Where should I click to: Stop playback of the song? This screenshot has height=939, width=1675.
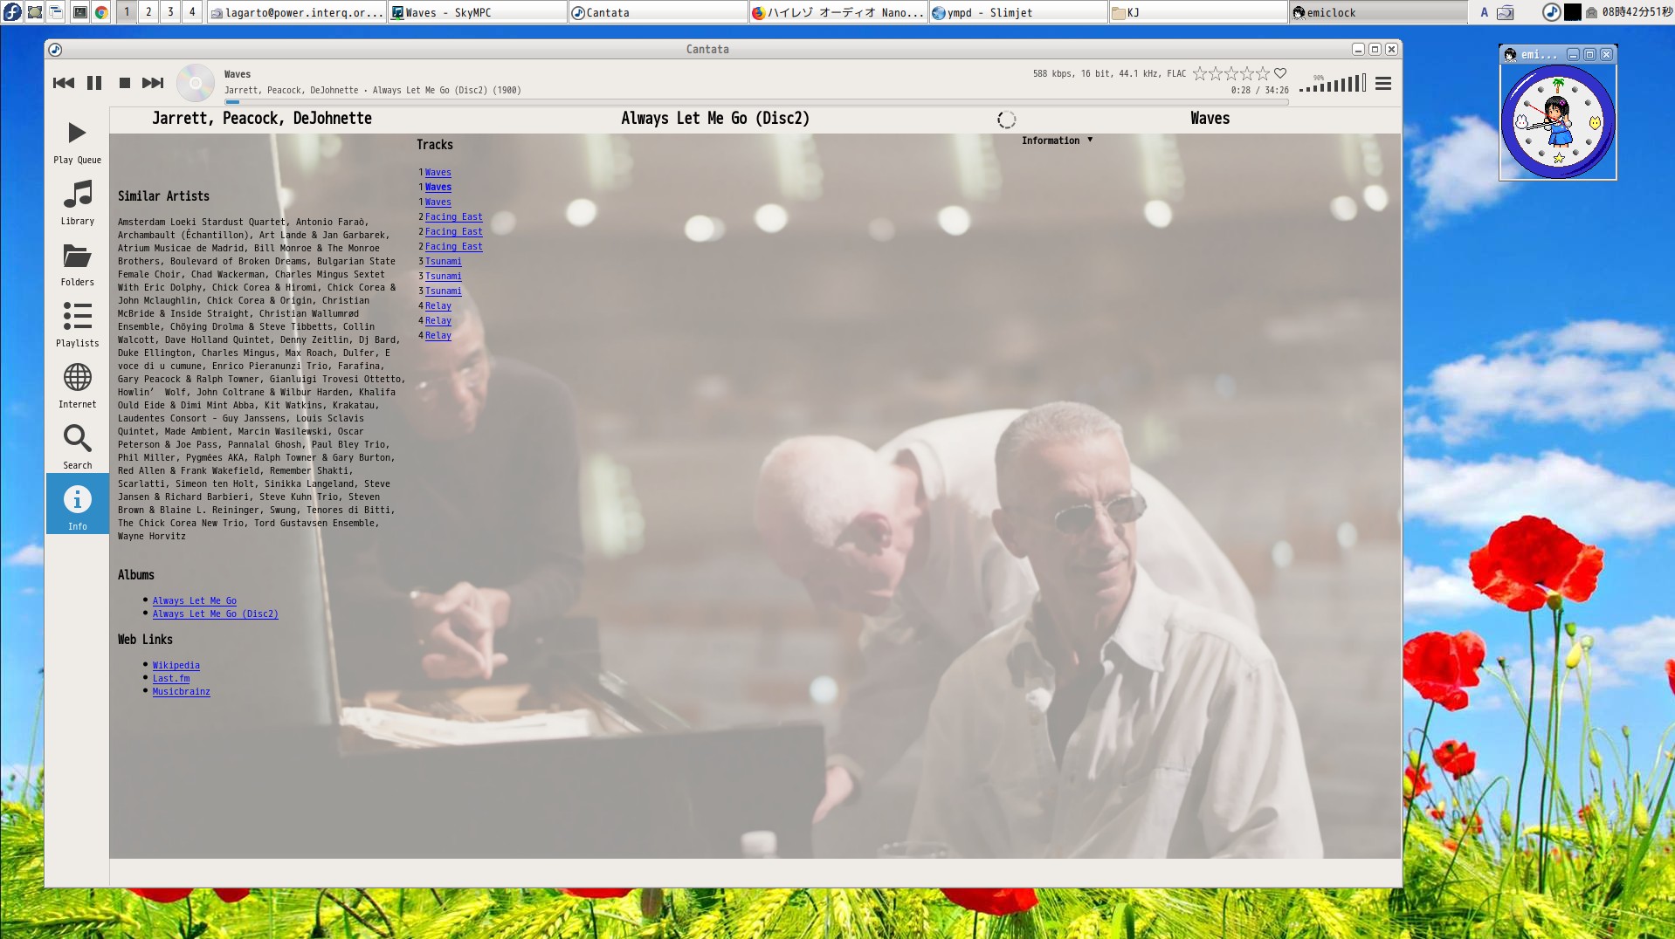pyautogui.click(x=125, y=83)
